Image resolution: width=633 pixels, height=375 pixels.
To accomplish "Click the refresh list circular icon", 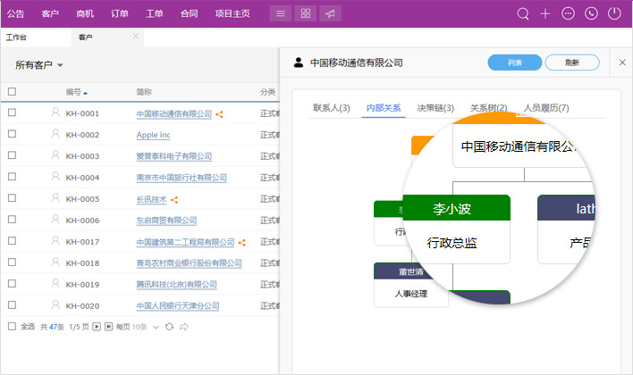I will pyautogui.click(x=170, y=327).
